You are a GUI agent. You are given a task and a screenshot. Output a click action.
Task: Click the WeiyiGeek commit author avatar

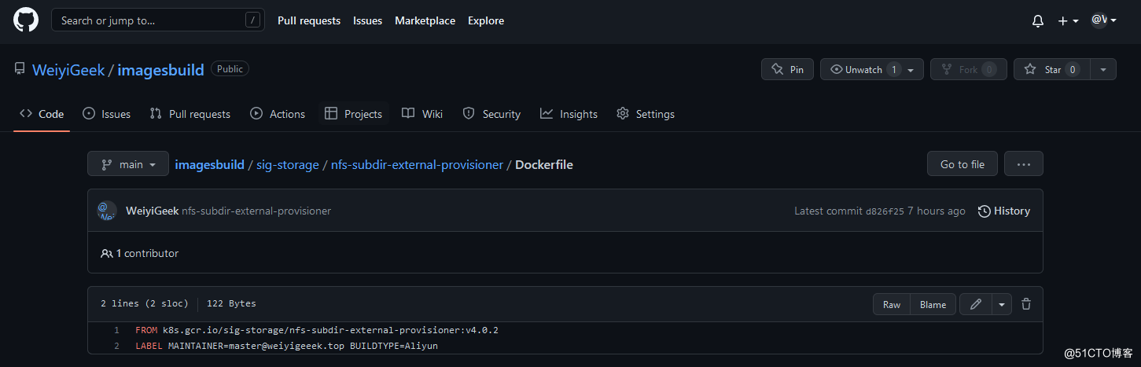(x=107, y=211)
